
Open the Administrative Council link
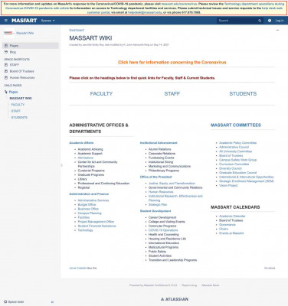point(234,147)
